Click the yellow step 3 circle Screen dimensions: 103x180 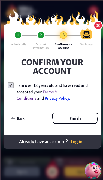tap(63, 35)
